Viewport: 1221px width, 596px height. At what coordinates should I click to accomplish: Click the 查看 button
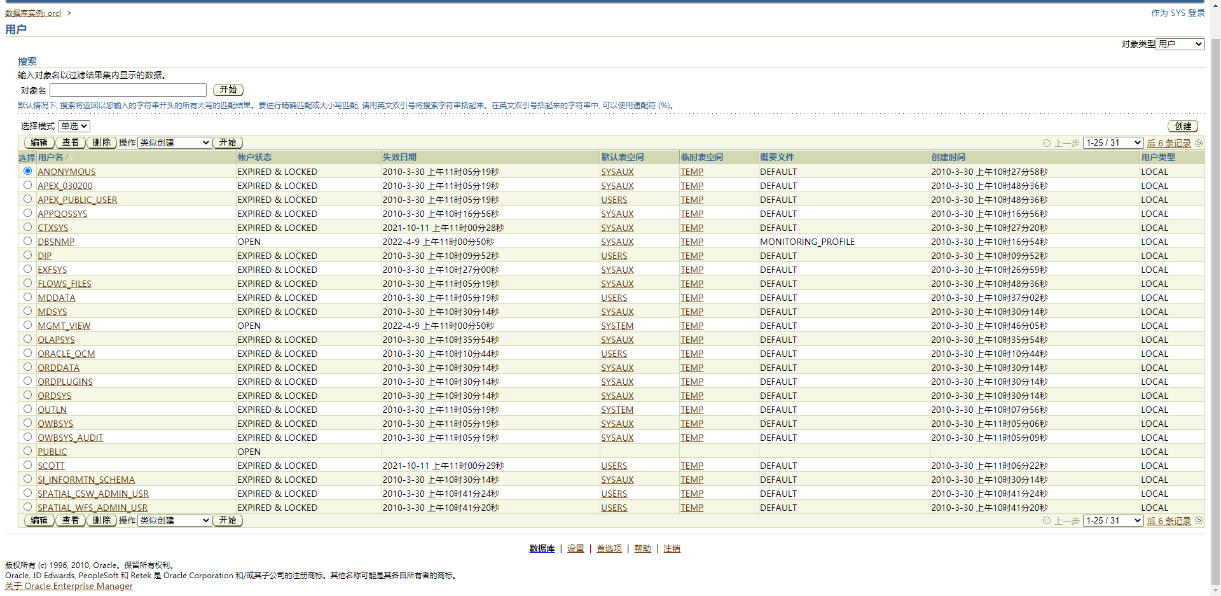click(70, 142)
